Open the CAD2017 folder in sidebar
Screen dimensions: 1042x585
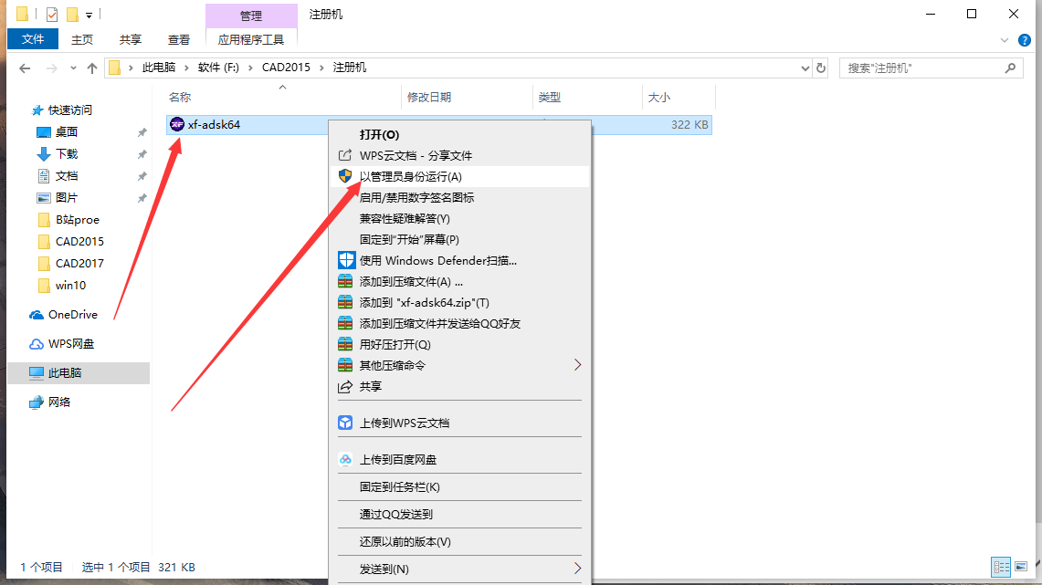coord(79,264)
